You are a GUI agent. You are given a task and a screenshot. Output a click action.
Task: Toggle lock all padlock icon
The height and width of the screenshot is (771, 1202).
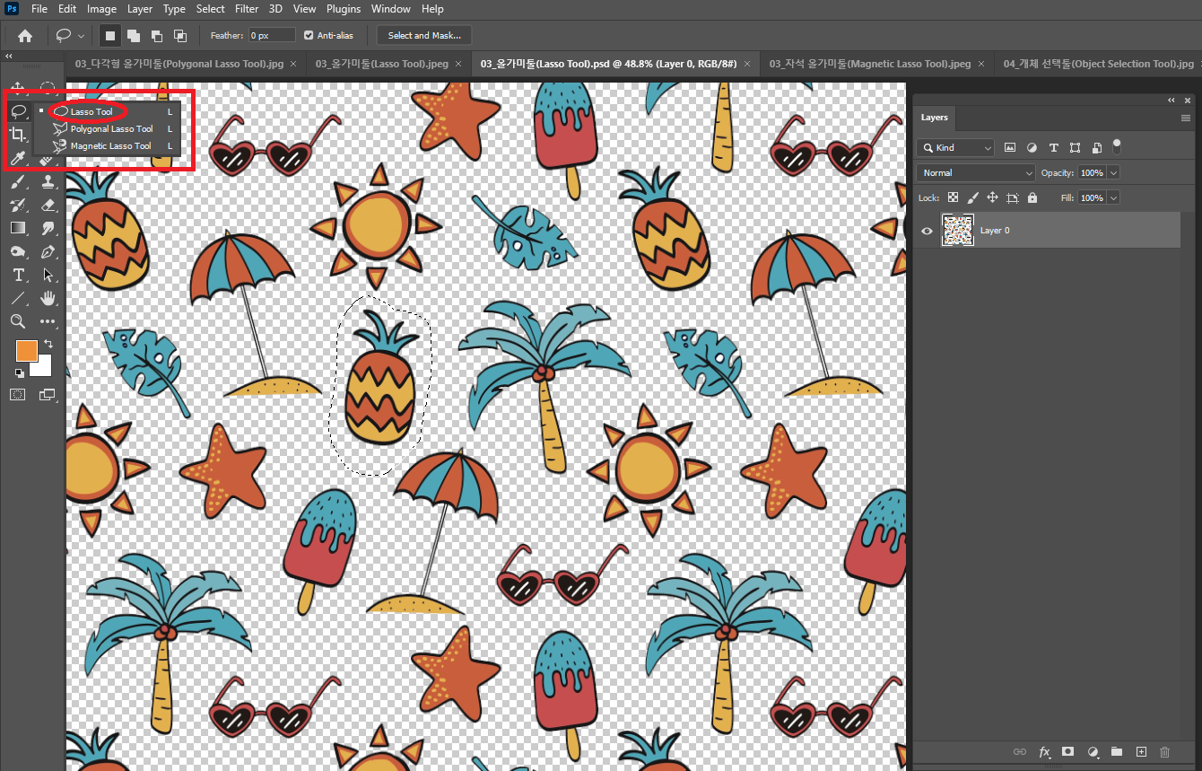(1032, 197)
